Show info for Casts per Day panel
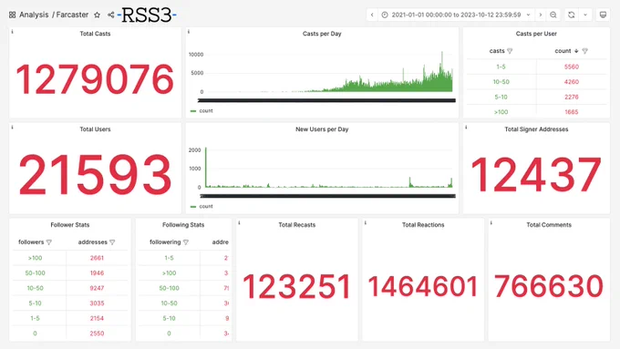Screen dimensions: 620x349 (x=189, y=32)
